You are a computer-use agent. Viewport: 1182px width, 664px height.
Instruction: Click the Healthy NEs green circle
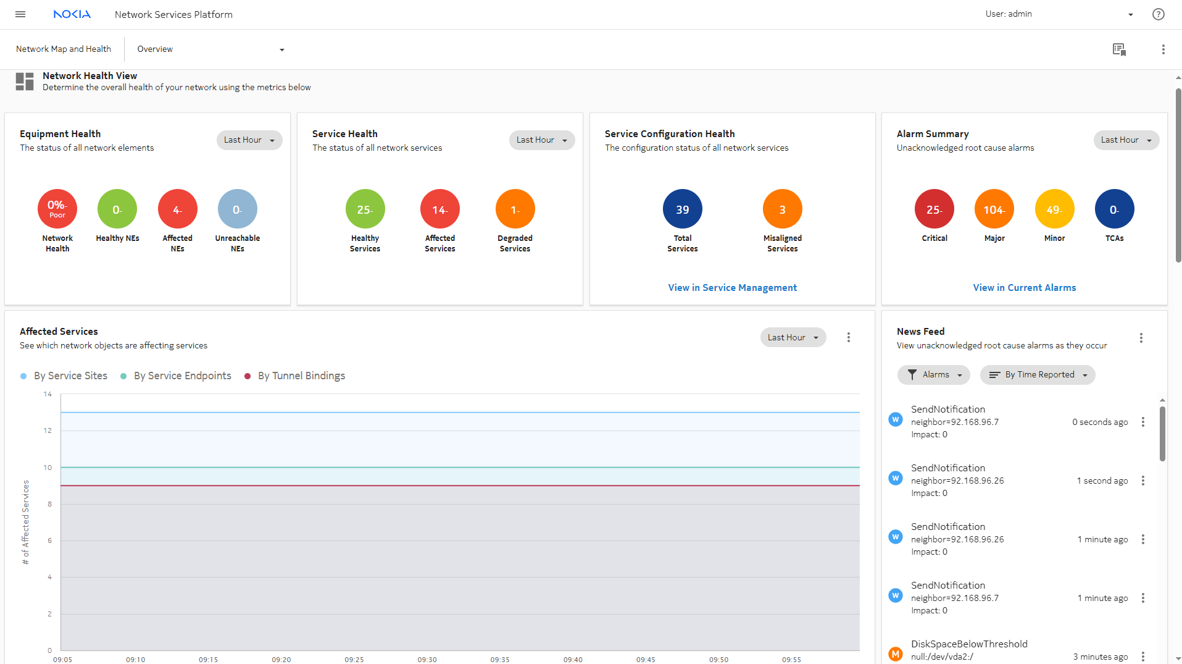117,209
